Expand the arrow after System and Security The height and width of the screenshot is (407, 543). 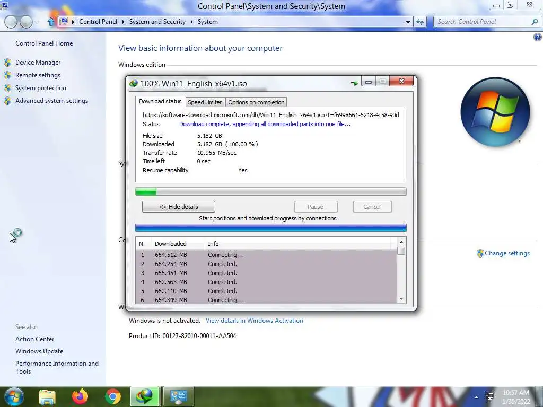pos(192,22)
